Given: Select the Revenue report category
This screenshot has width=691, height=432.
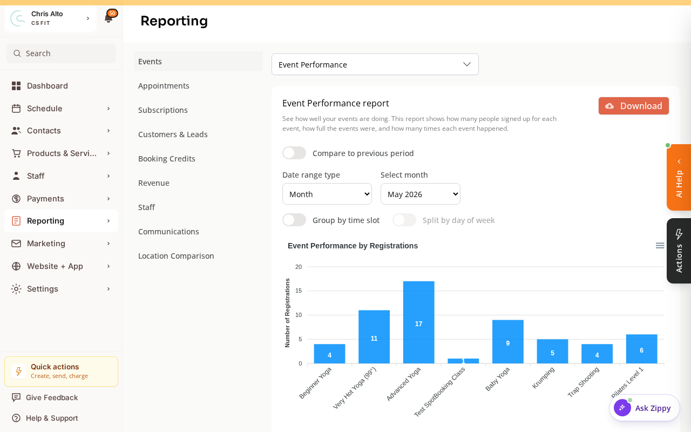Looking at the screenshot, I should [x=198, y=183].
